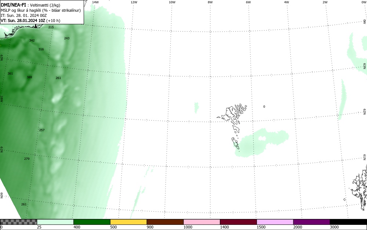Click the 14W longitude label

(x=95, y=2)
